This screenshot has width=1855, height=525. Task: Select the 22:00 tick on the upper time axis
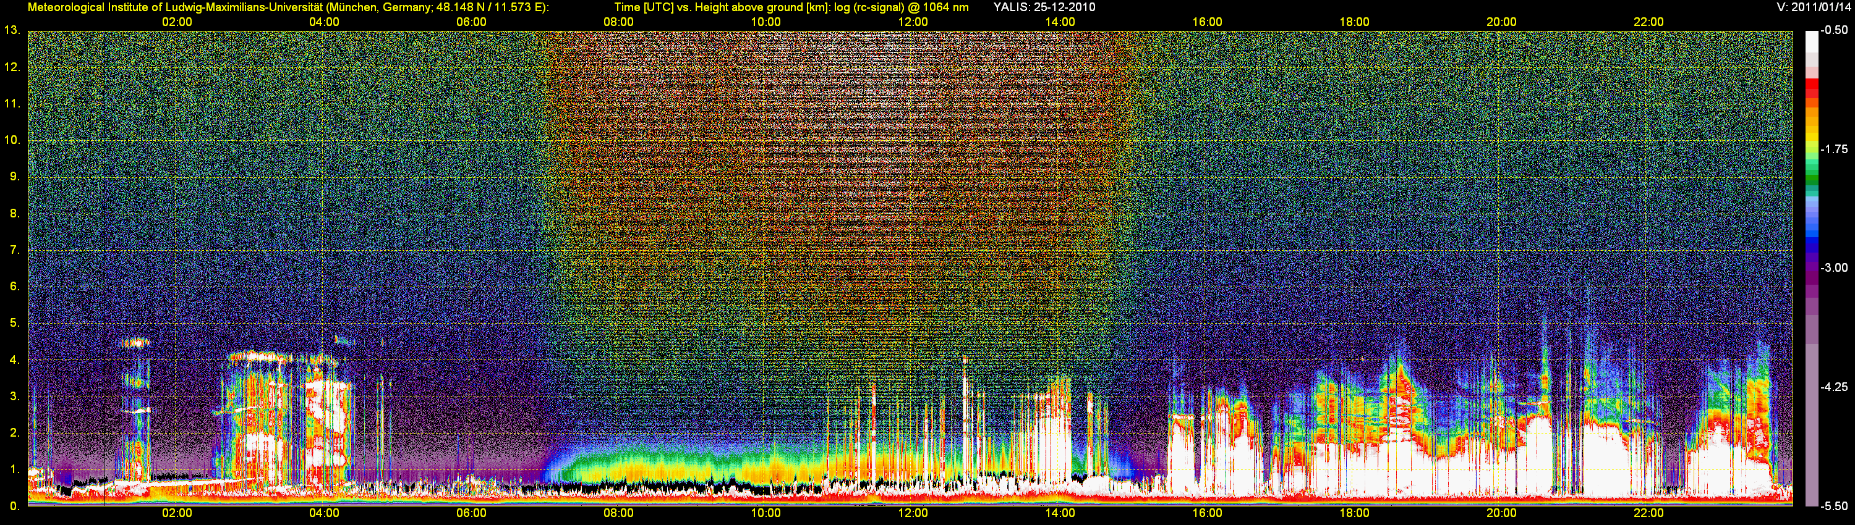pyautogui.click(x=1649, y=22)
